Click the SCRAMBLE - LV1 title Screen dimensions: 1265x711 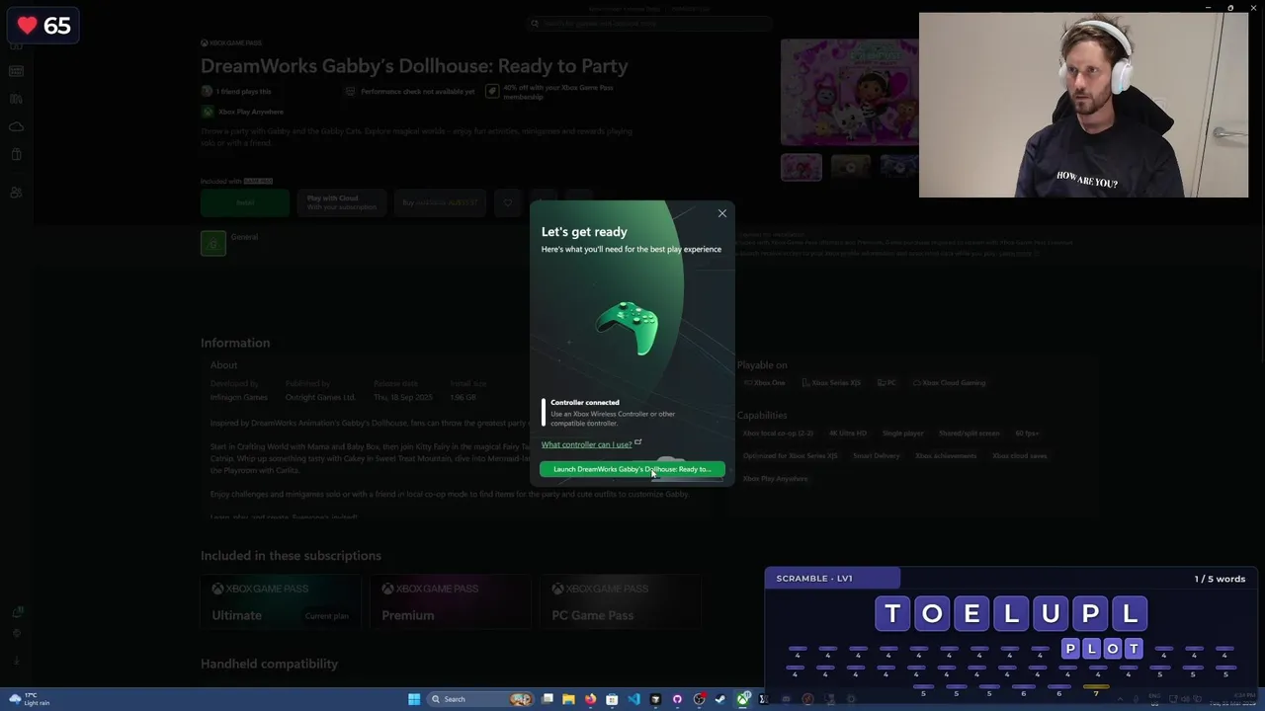[x=814, y=579]
